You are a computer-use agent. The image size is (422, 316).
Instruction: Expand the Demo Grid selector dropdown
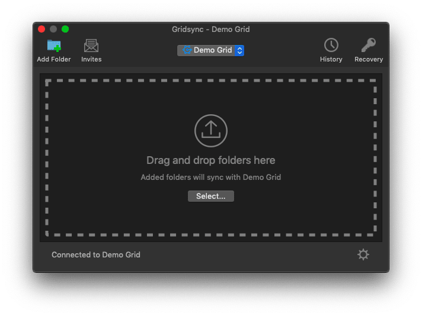pos(211,50)
